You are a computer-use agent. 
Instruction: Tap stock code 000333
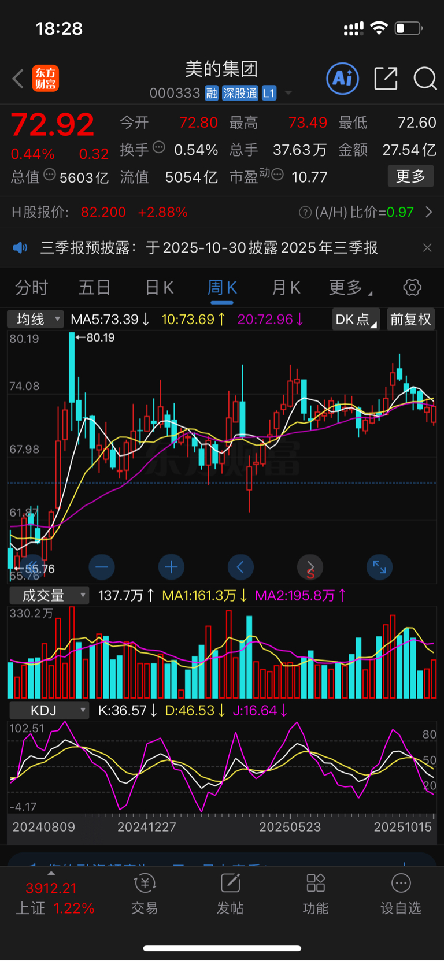[175, 93]
